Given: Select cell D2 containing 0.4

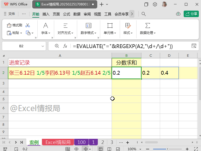Looking at the screenshot, I should (169, 73).
